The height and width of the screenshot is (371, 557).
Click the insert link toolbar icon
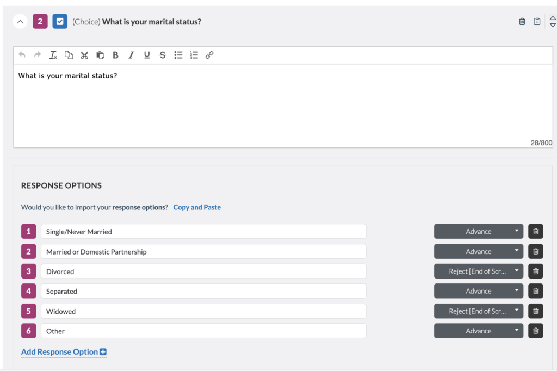[209, 54]
